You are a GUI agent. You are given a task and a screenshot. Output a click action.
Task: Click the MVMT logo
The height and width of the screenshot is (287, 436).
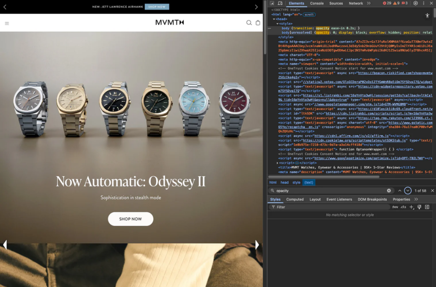pos(170,23)
